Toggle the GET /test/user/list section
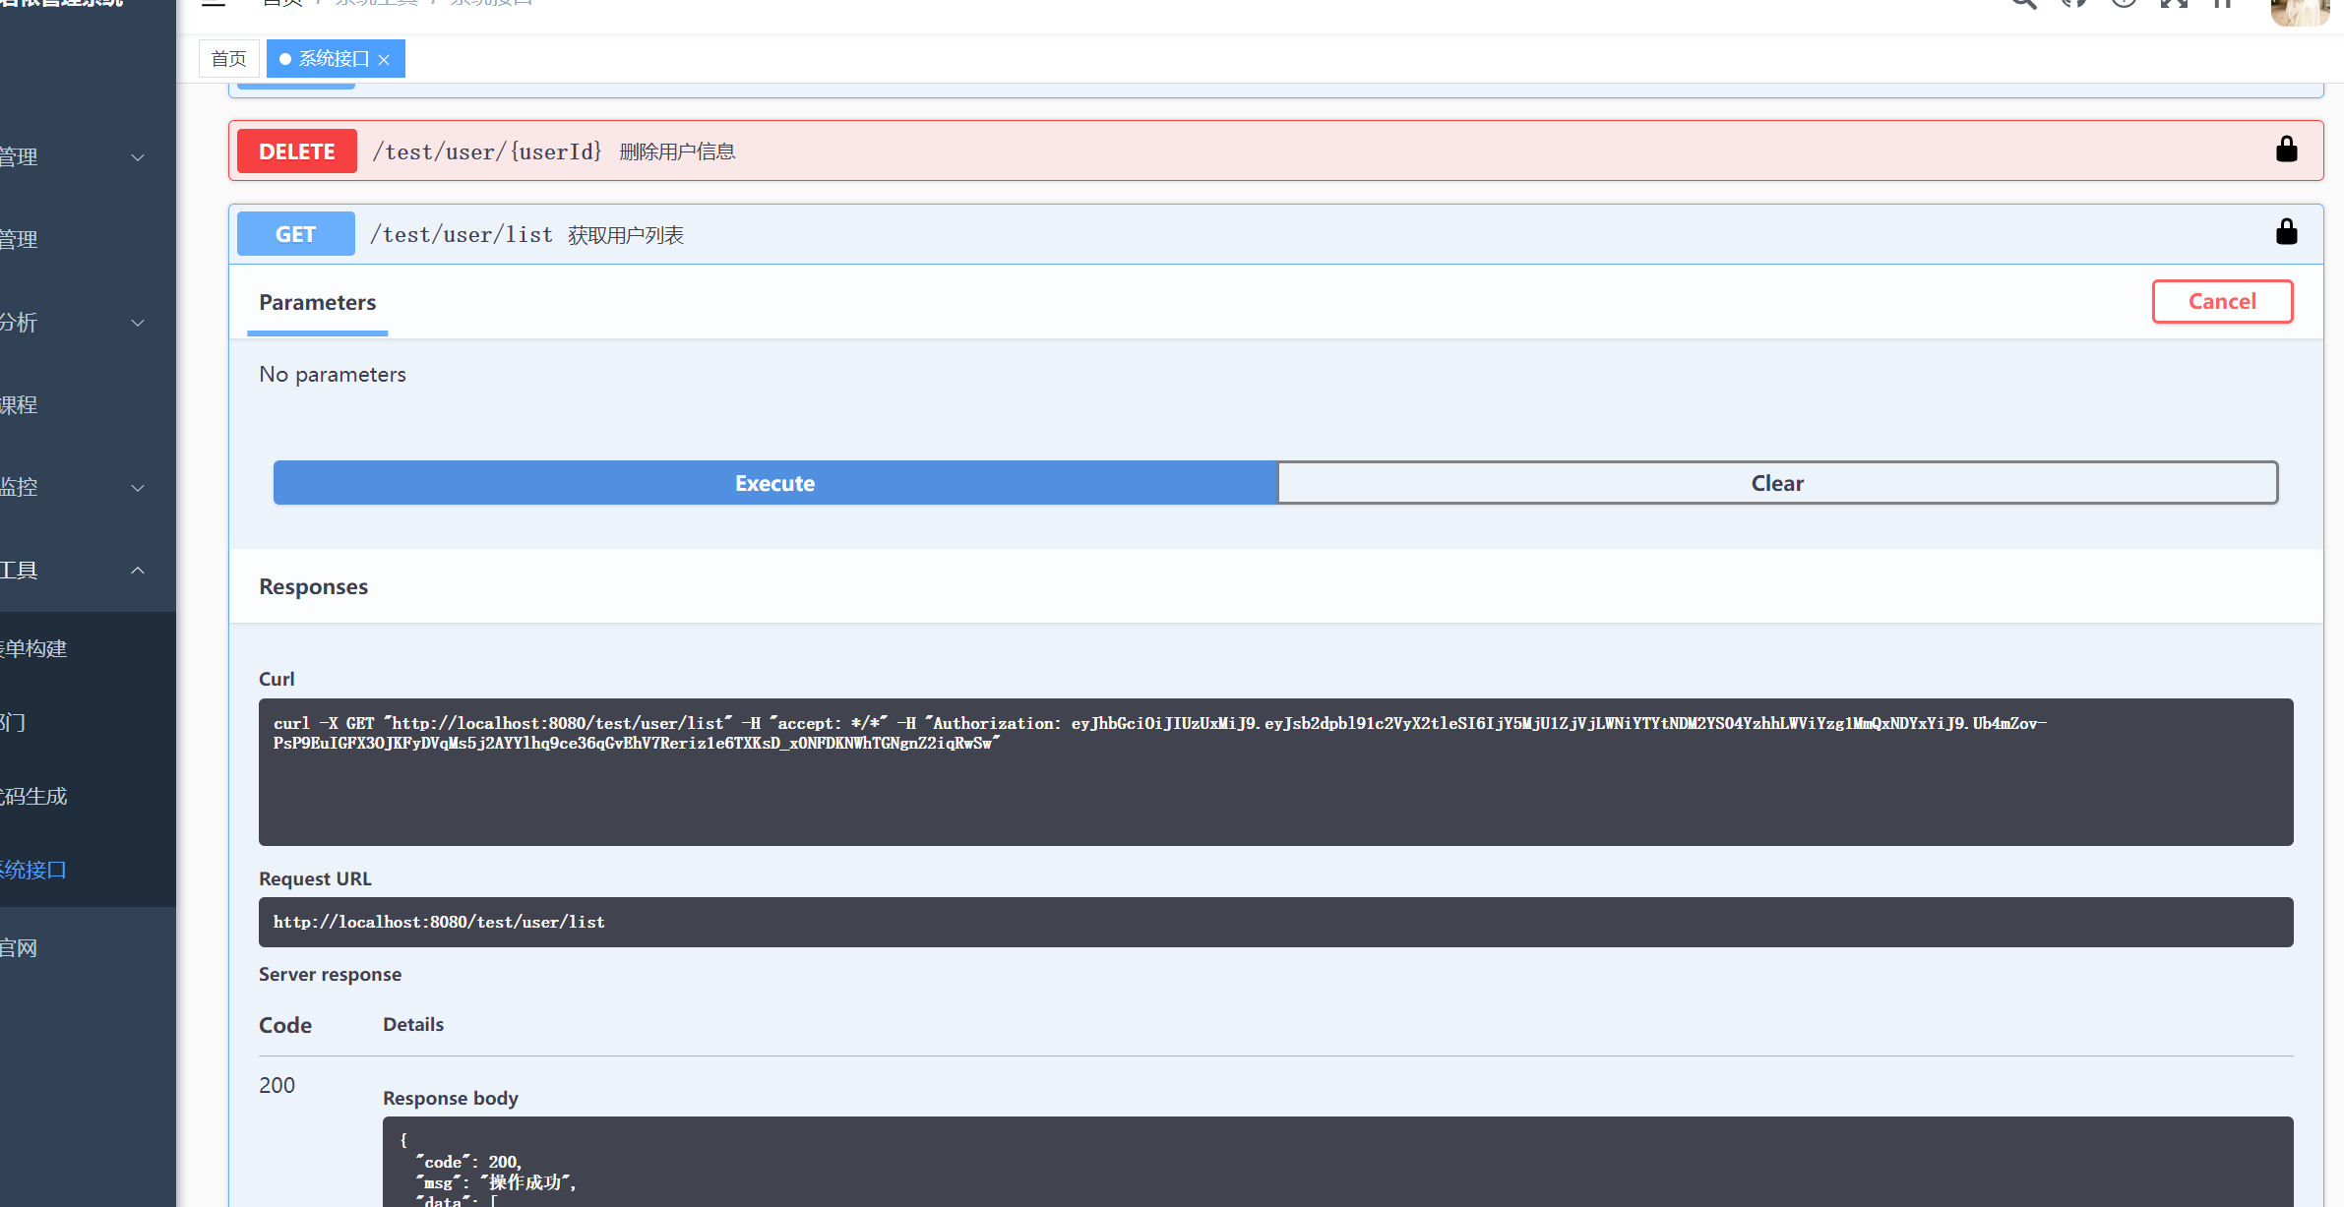 pos(1275,232)
